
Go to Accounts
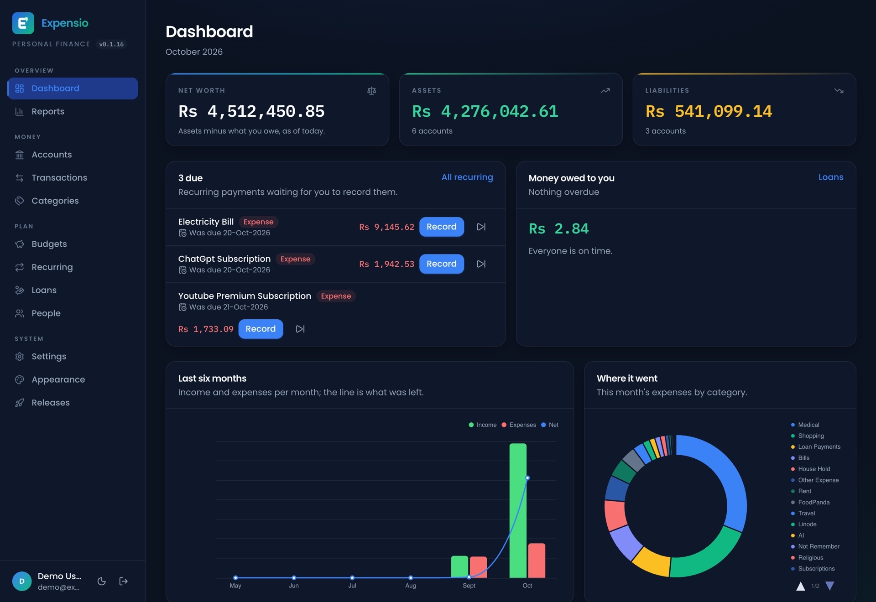click(73, 155)
